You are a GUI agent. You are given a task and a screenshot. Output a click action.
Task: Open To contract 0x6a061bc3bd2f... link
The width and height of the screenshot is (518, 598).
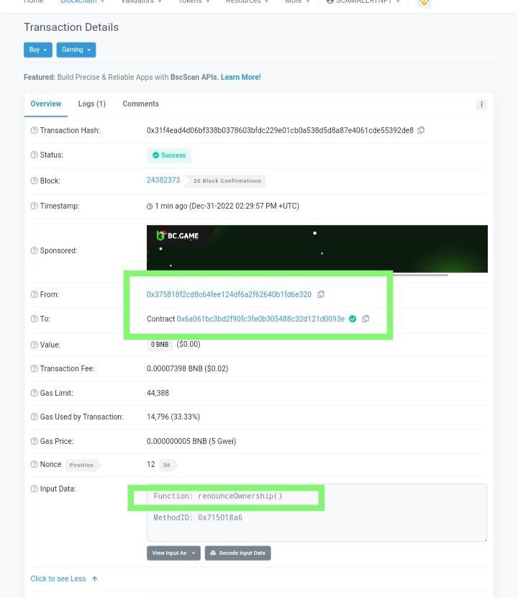tap(260, 319)
